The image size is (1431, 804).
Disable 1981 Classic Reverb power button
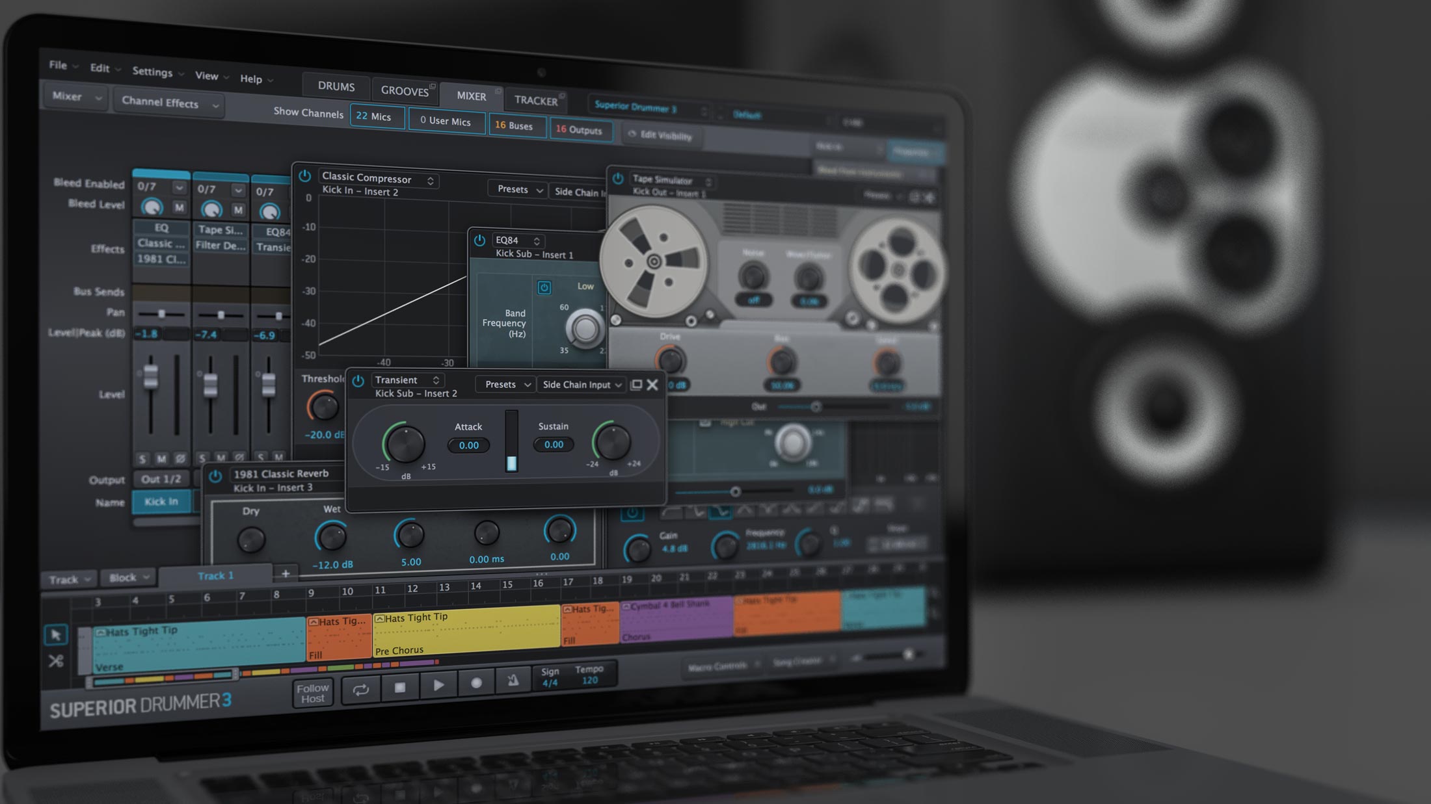pos(215,476)
